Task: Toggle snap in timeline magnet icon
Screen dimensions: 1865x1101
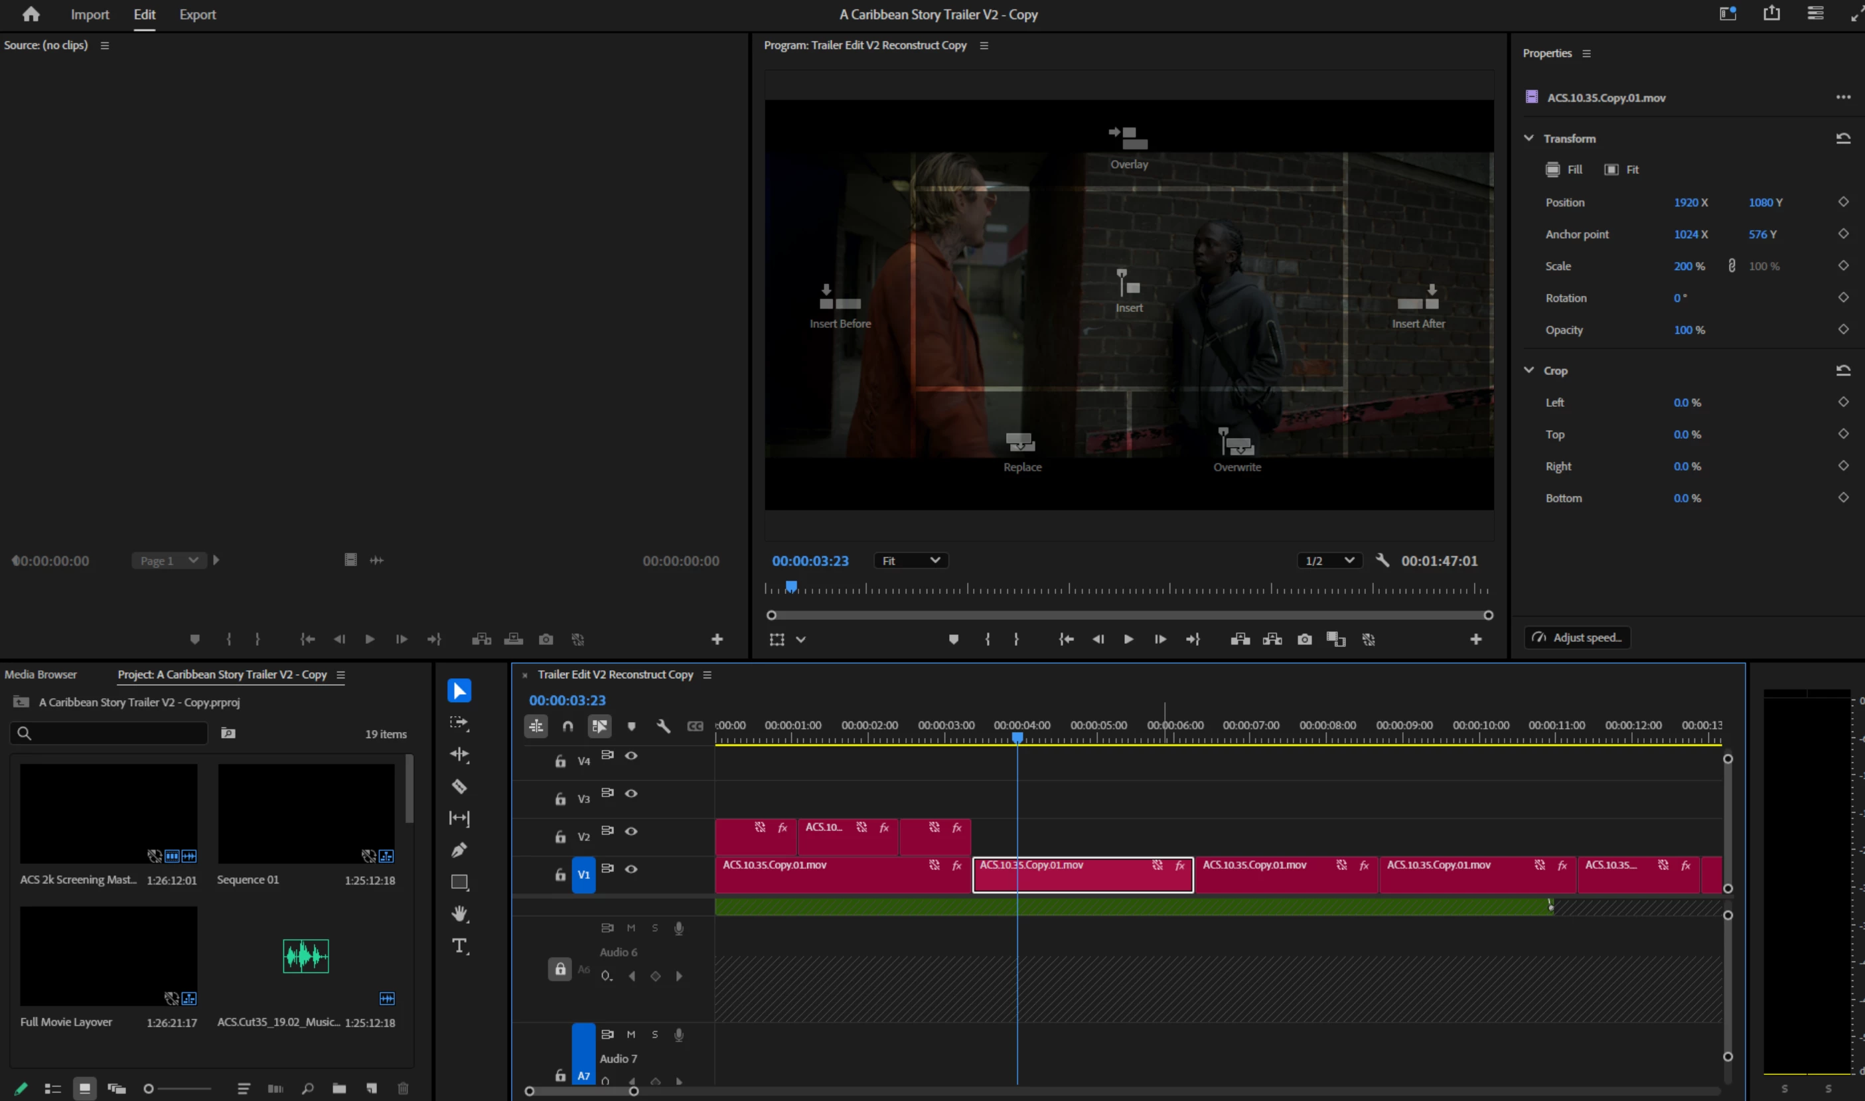Action: pos(567,726)
